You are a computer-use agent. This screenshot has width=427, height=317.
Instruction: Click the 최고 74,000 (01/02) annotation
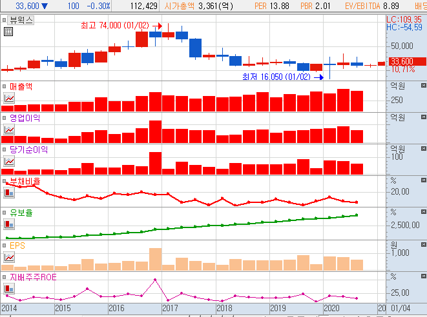pyautogui.click(x=115, y=25)
